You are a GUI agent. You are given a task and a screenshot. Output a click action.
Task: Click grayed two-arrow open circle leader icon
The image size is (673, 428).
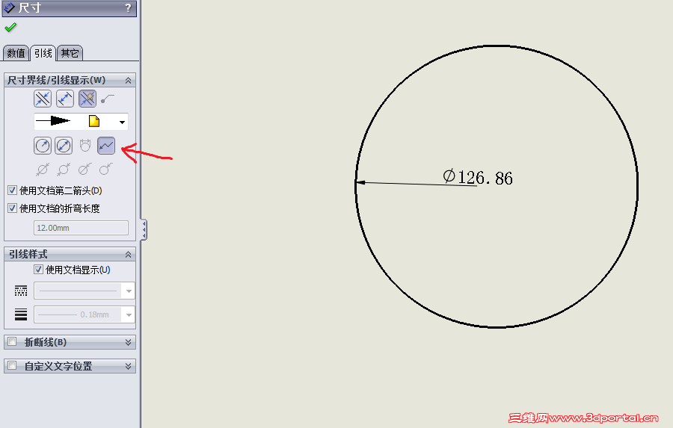click(64, 170)
